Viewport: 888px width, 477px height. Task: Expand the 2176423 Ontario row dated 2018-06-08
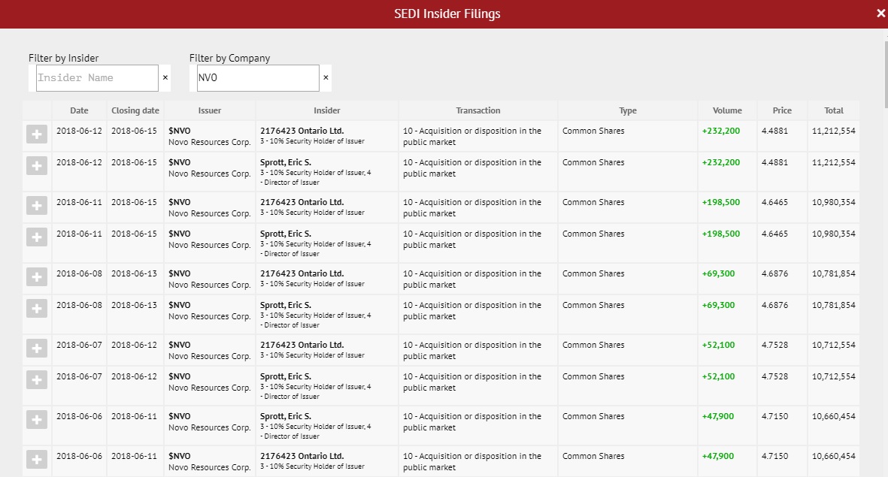tap(37, 277)
